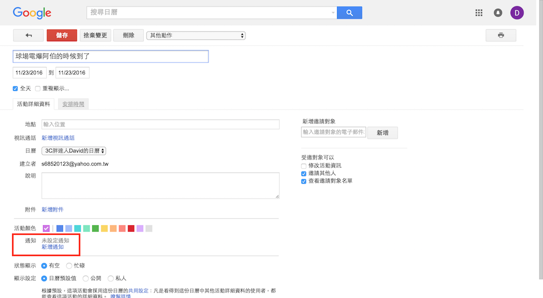543x298 pixels.
Task: Click the print icon button
Action: click(501, 35)
